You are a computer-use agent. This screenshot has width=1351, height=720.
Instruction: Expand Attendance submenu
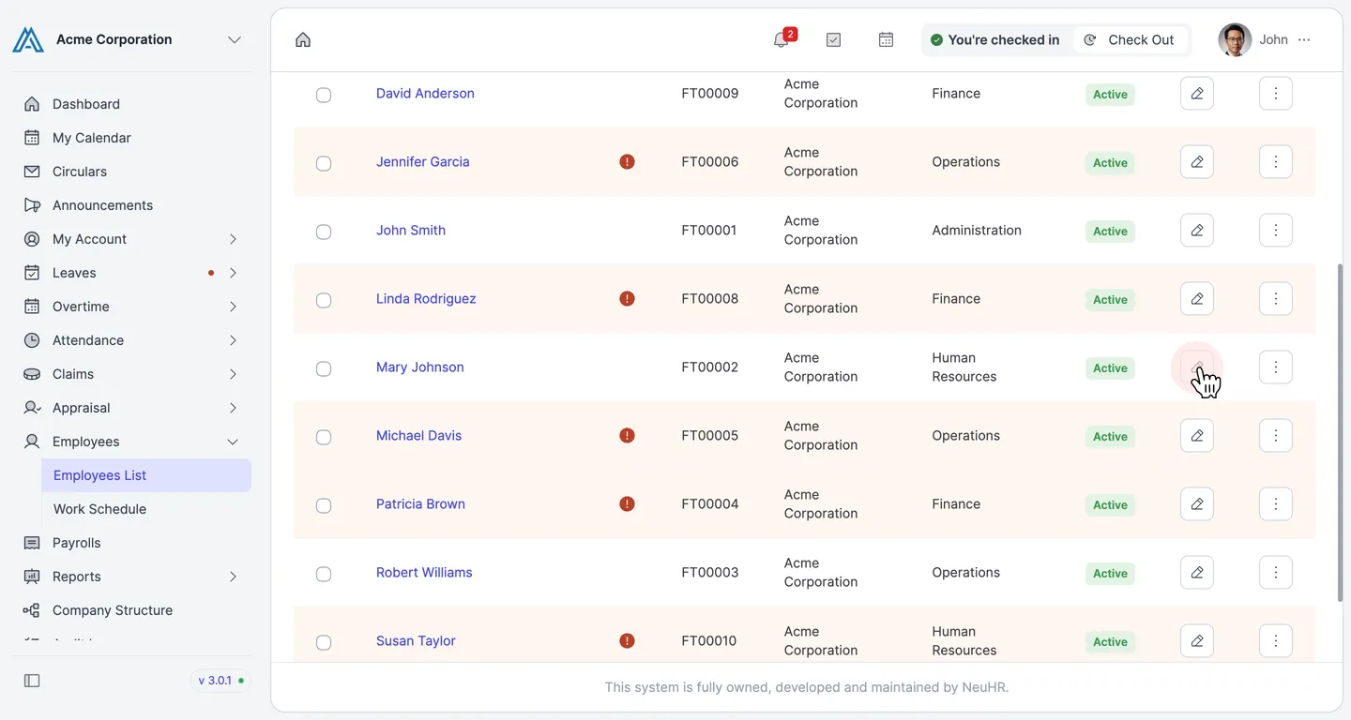[x=233, y=340]
